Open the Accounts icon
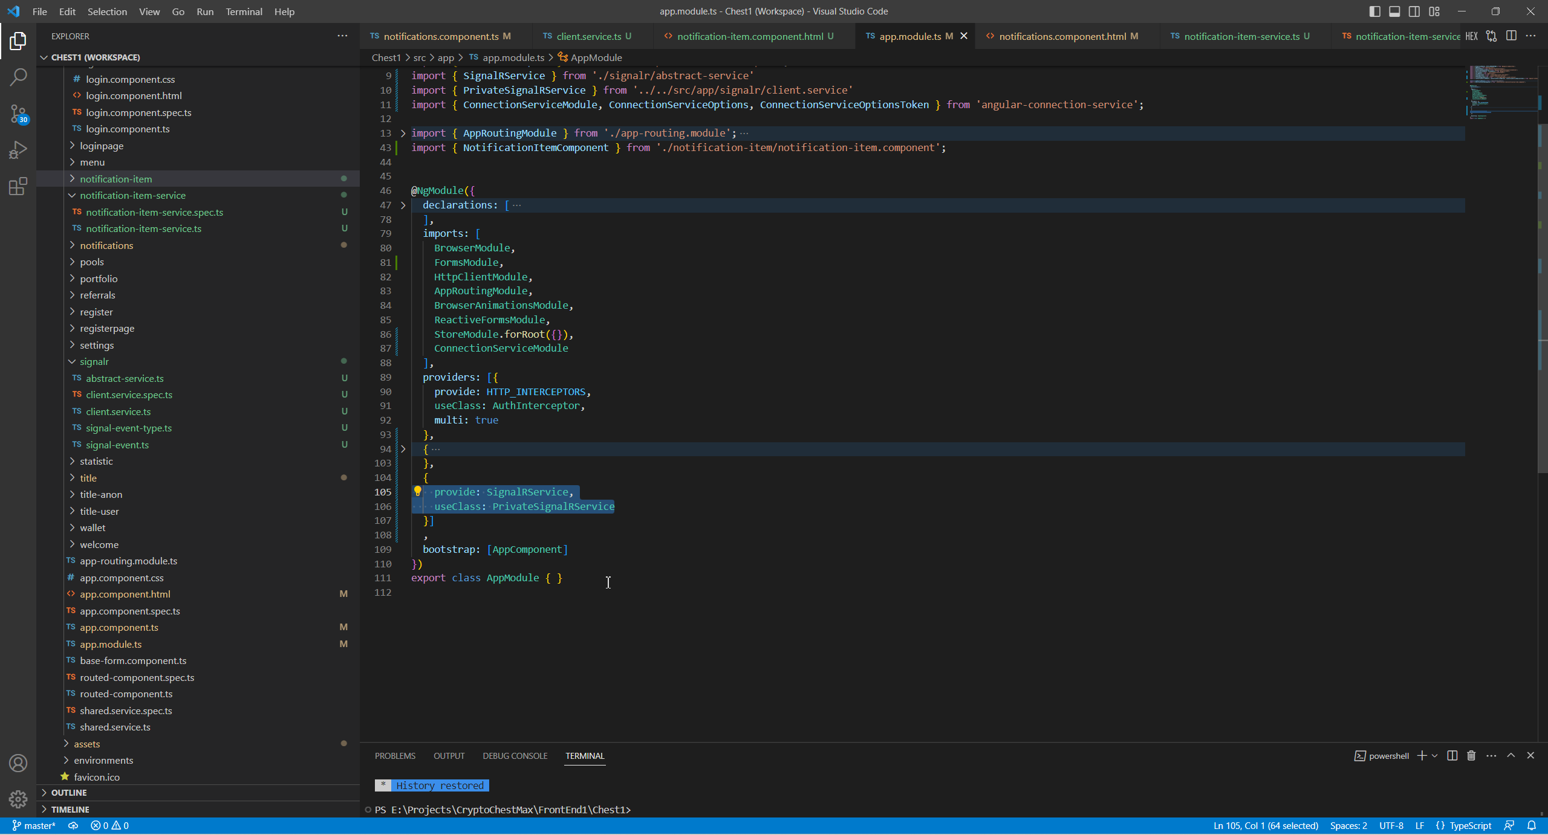Viewport: 1548px width, 835px height. 18,762
